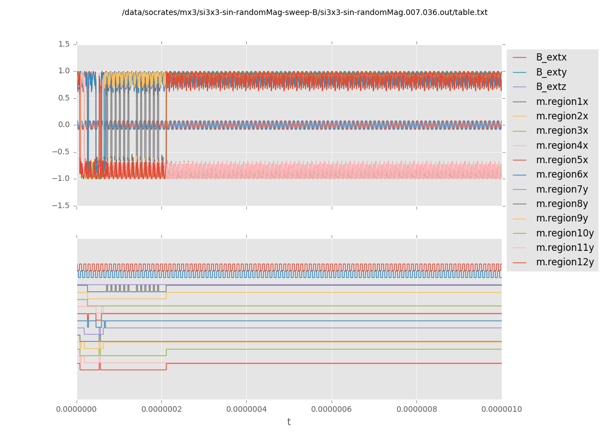The image size is (610, 444).
Task: Click the m.region12y legend label
Action: 565,262
